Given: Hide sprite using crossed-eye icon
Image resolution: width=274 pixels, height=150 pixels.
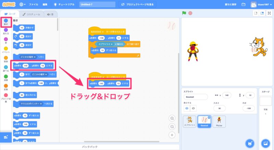Looking at the screenshot, I should coord(194,108).
